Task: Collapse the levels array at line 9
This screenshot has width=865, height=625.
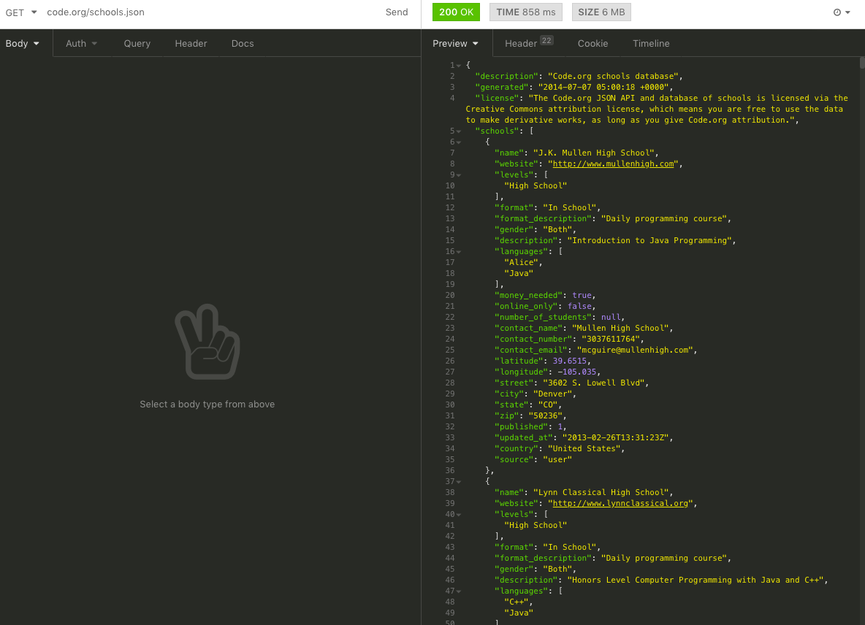Action: point(458,175)
